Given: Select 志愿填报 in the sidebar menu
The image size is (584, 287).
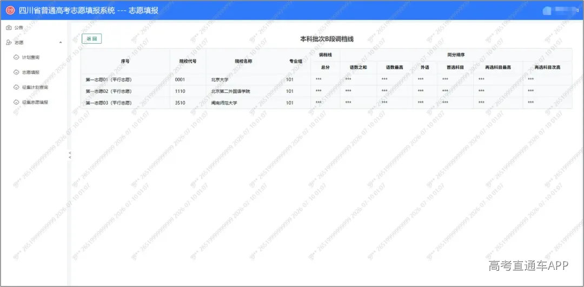Looking at the screenshot, I should pos(30,72).
